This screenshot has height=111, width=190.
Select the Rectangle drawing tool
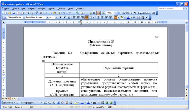tap(46, 103)
